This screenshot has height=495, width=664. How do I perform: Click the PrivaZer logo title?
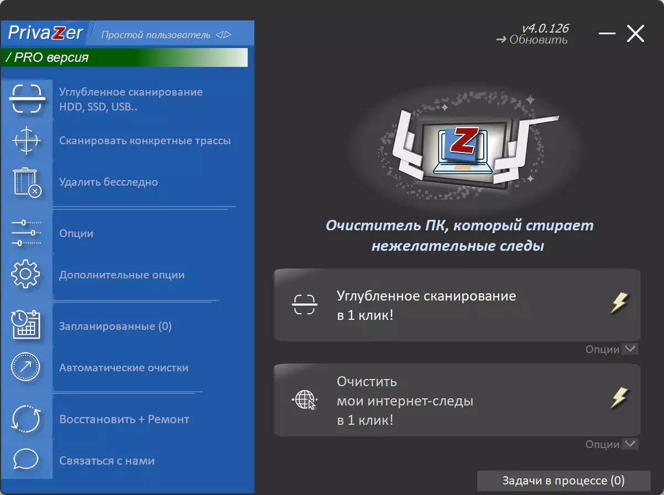point(45,33)
